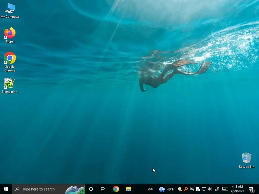Show the touch keyboard
This screenshot has height=194, width=259.
pos(225,189)
